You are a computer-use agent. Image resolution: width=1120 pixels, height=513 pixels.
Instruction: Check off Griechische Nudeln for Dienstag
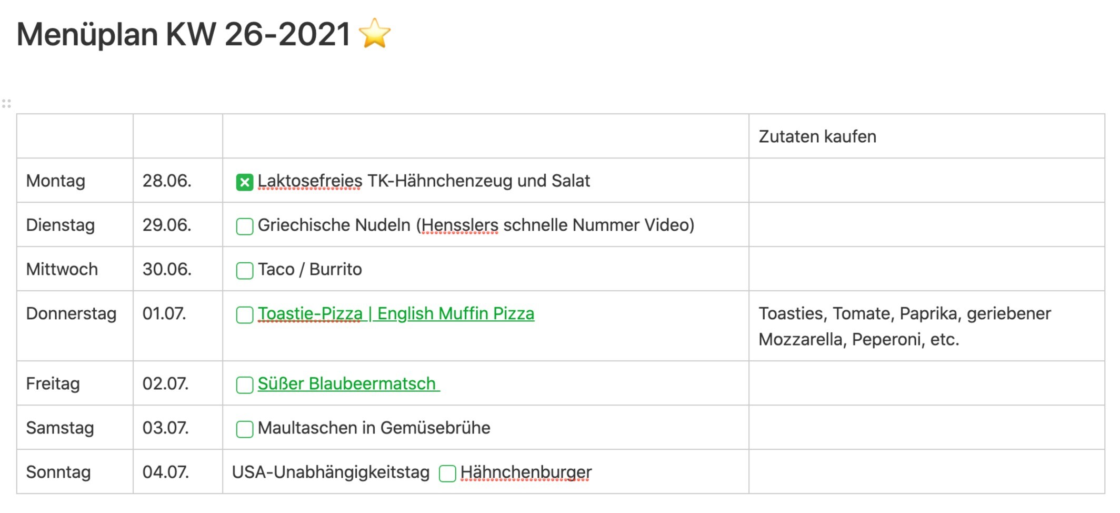[244, 226]
